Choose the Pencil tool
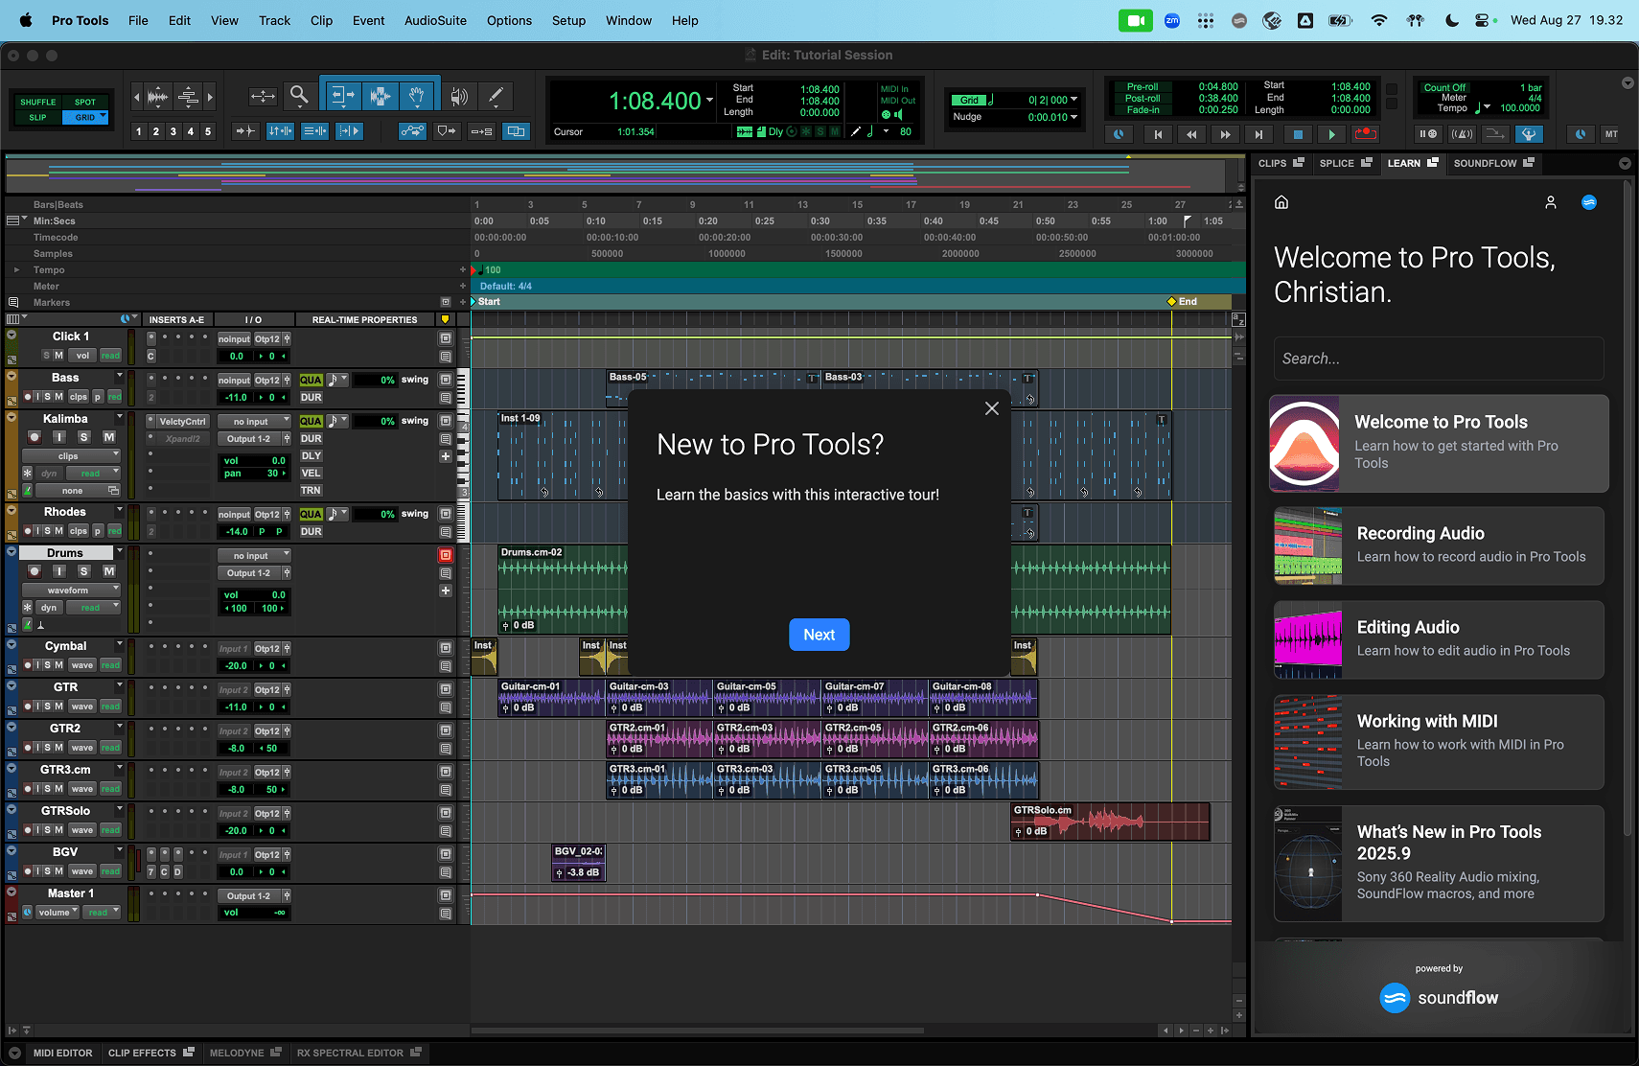 (496, 95)
